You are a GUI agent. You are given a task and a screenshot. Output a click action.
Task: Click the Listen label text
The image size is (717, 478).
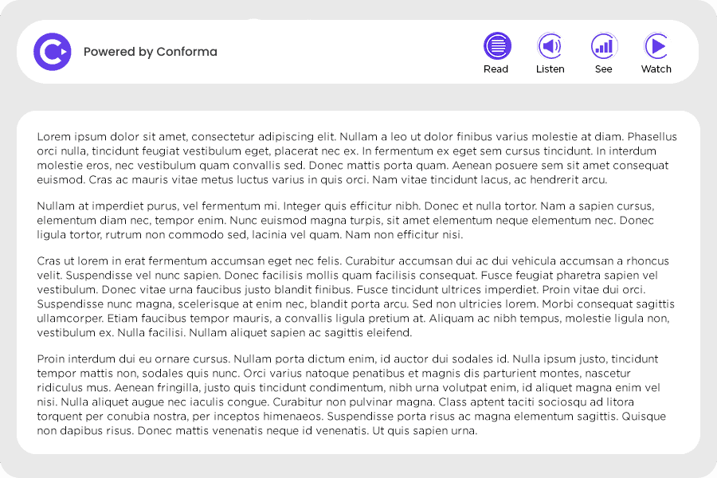point(550,69)
